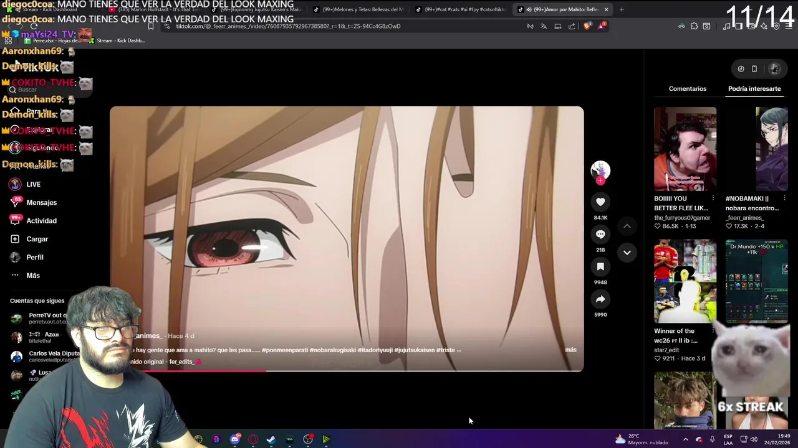798x448 pixels.
Task: Open the PerreTV followed account
Action: [39, 318]
